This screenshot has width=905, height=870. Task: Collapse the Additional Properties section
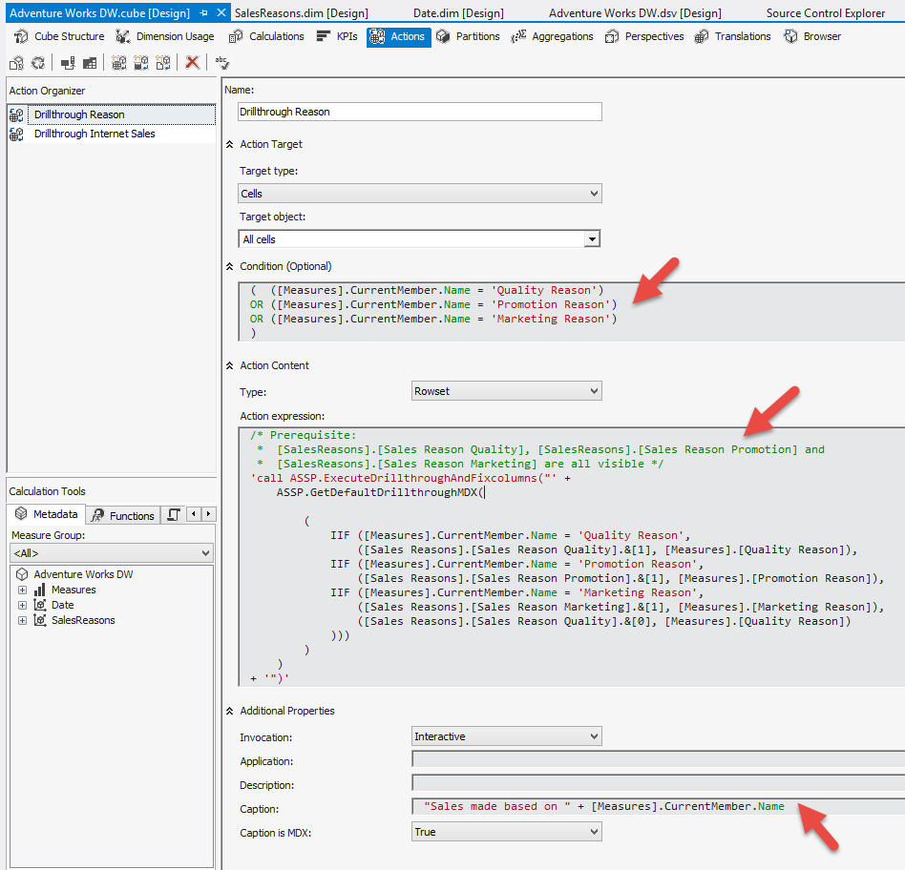pos(229,711)
